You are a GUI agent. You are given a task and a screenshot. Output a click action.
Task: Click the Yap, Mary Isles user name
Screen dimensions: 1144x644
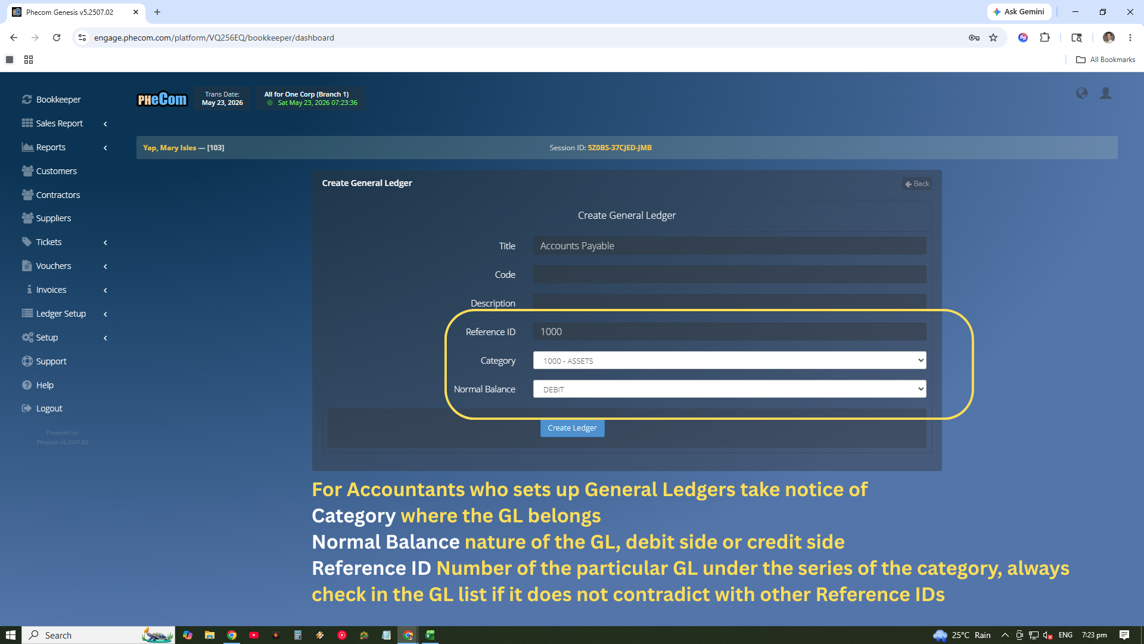[170, 148]
